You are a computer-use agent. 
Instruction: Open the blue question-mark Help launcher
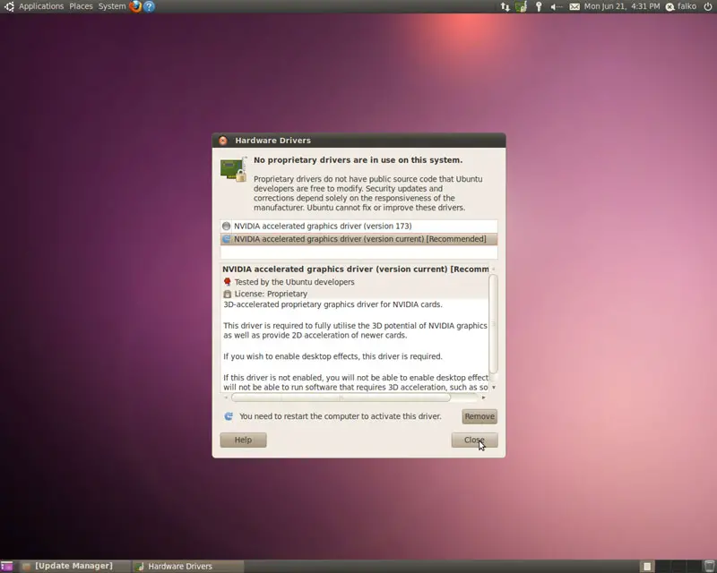pyautogui.click(x=149, y=6)
